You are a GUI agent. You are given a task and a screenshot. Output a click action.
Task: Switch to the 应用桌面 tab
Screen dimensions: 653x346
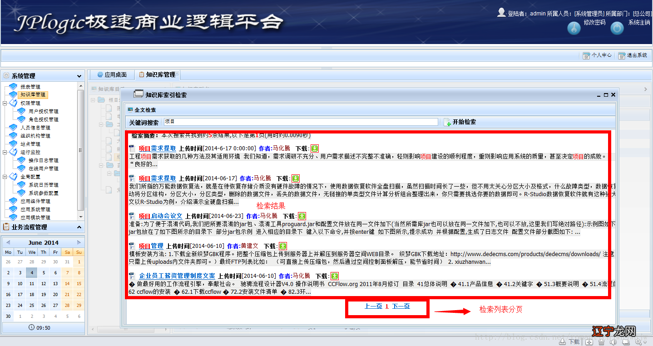tap(111, 75)
